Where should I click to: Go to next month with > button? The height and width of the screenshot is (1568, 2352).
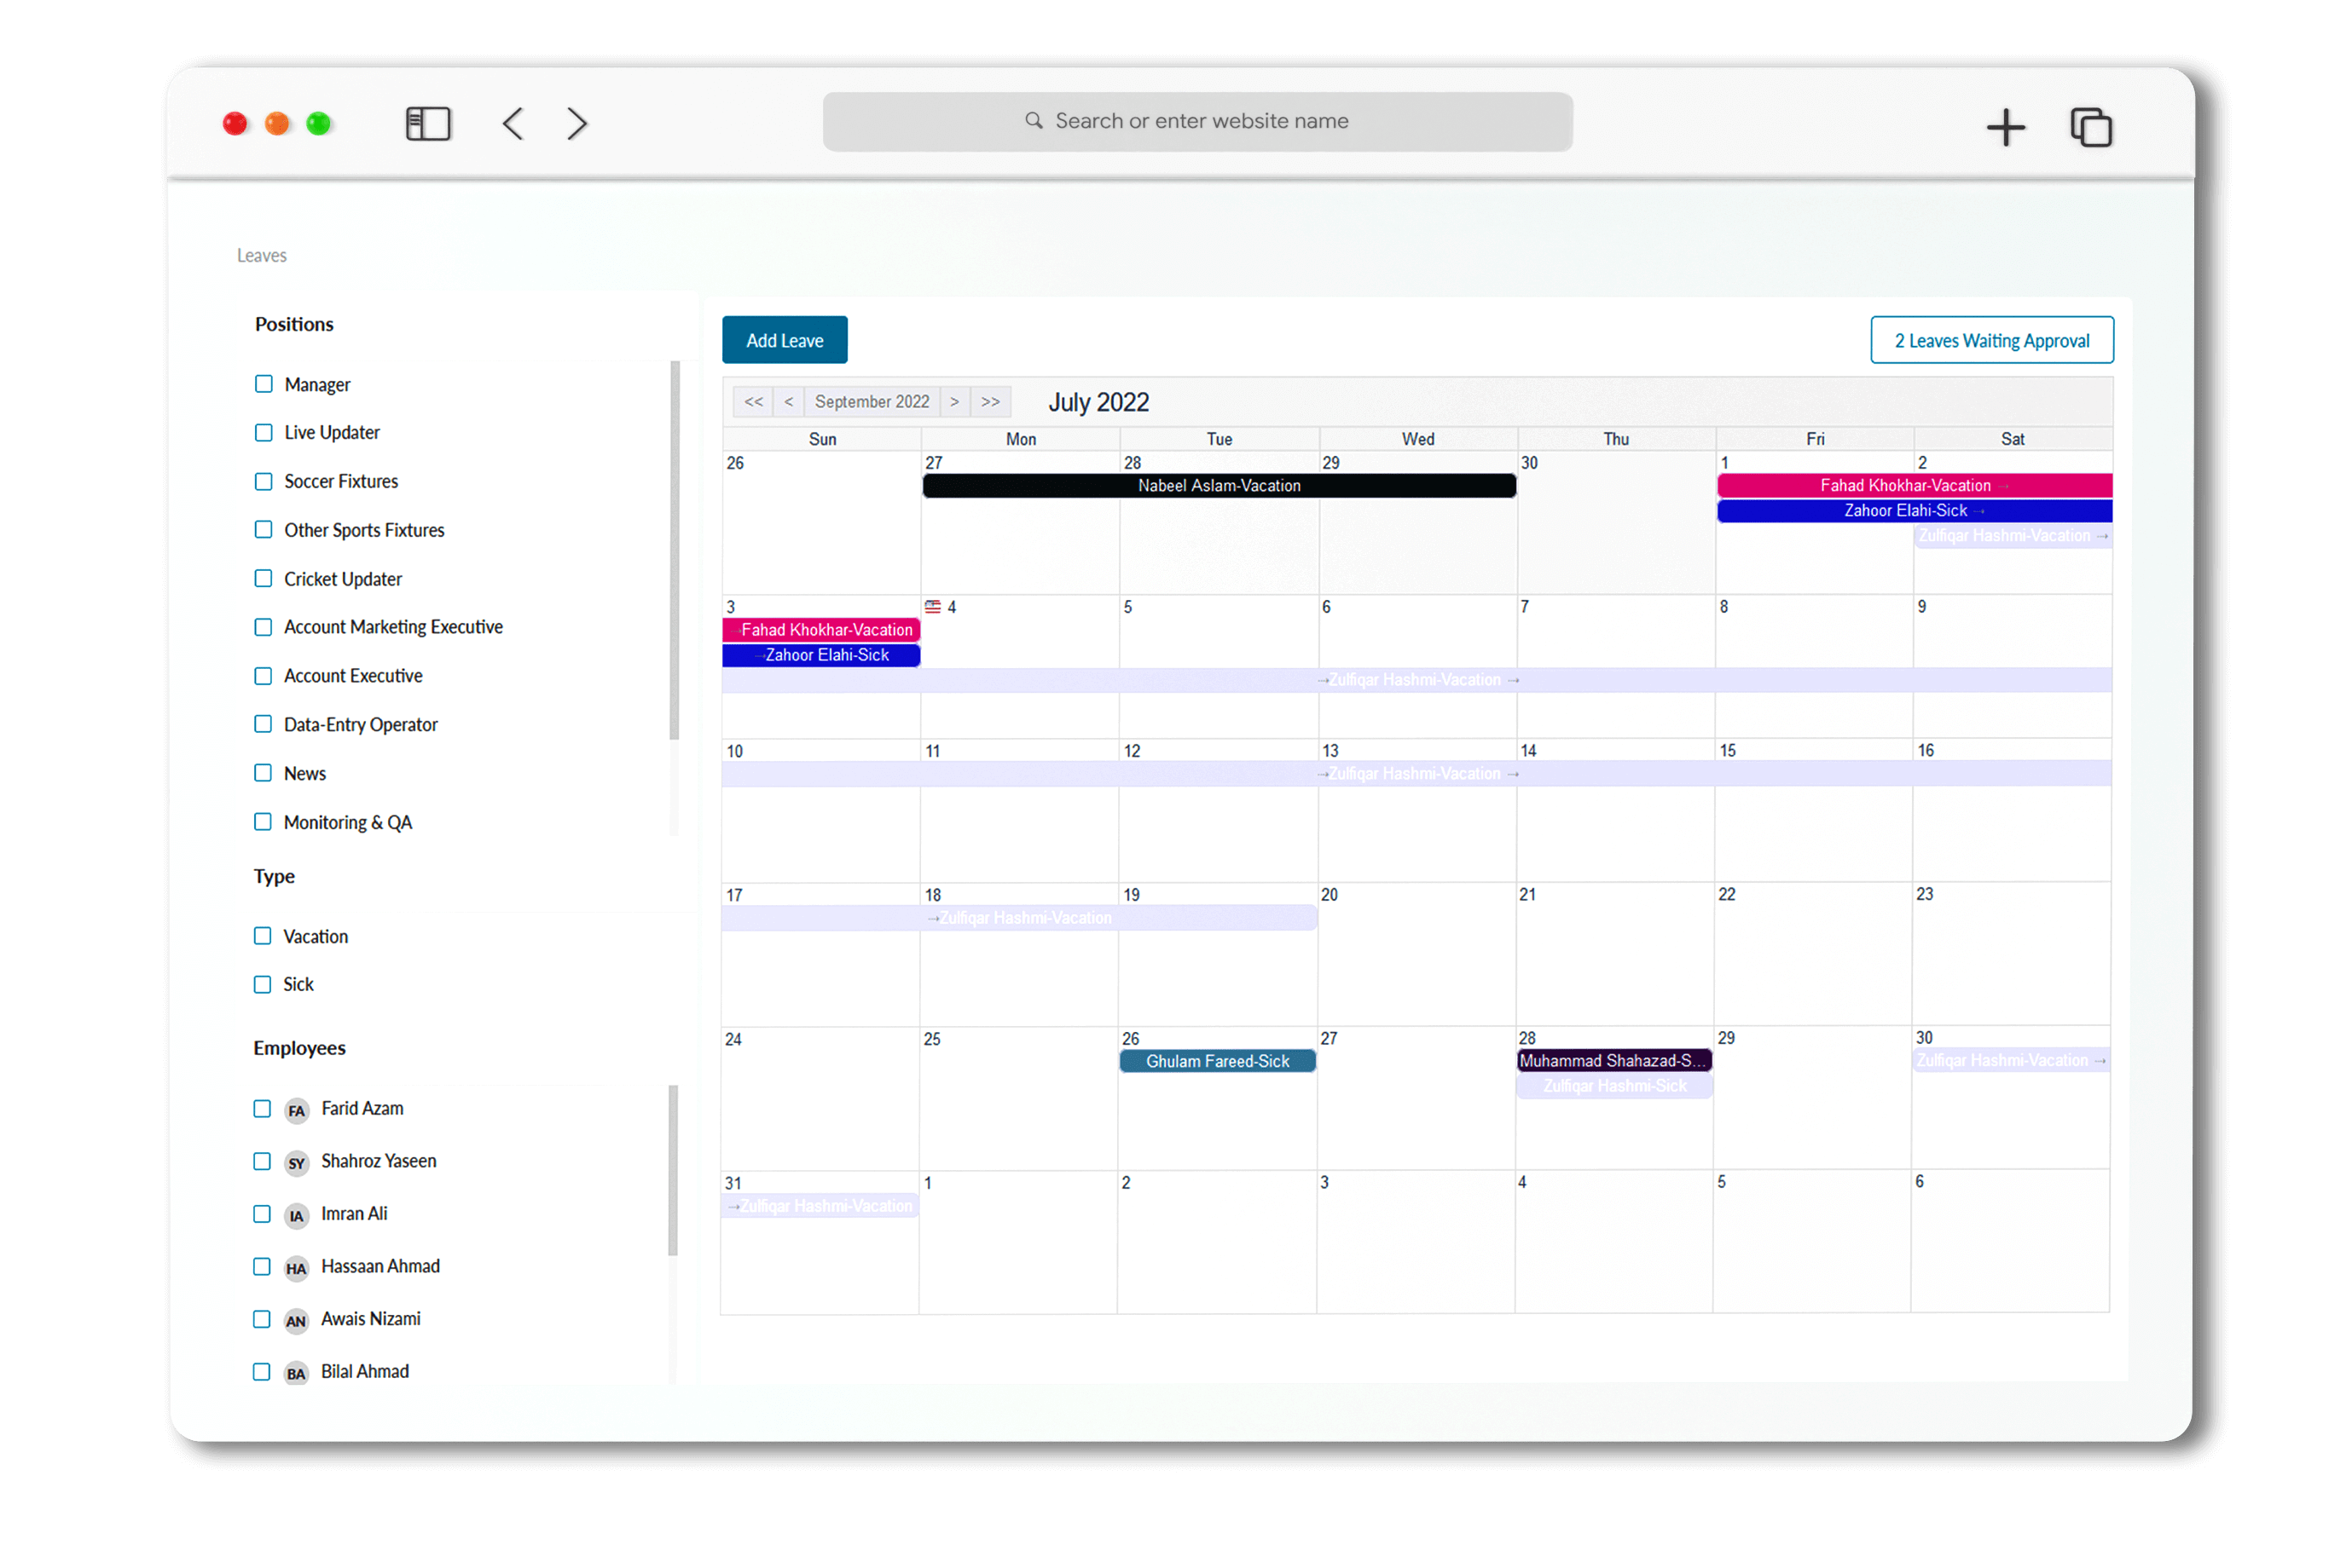(954, 401)
